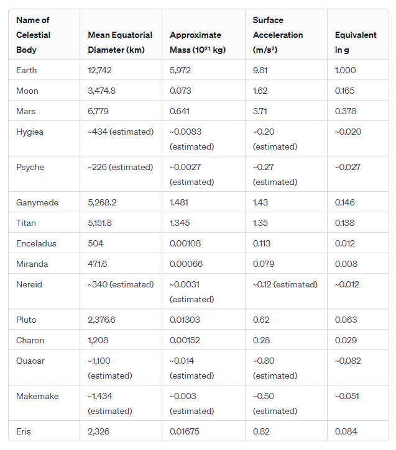Click Titan's surface acceleration value 1.35

pyautogui.click(x=260, y=223)
